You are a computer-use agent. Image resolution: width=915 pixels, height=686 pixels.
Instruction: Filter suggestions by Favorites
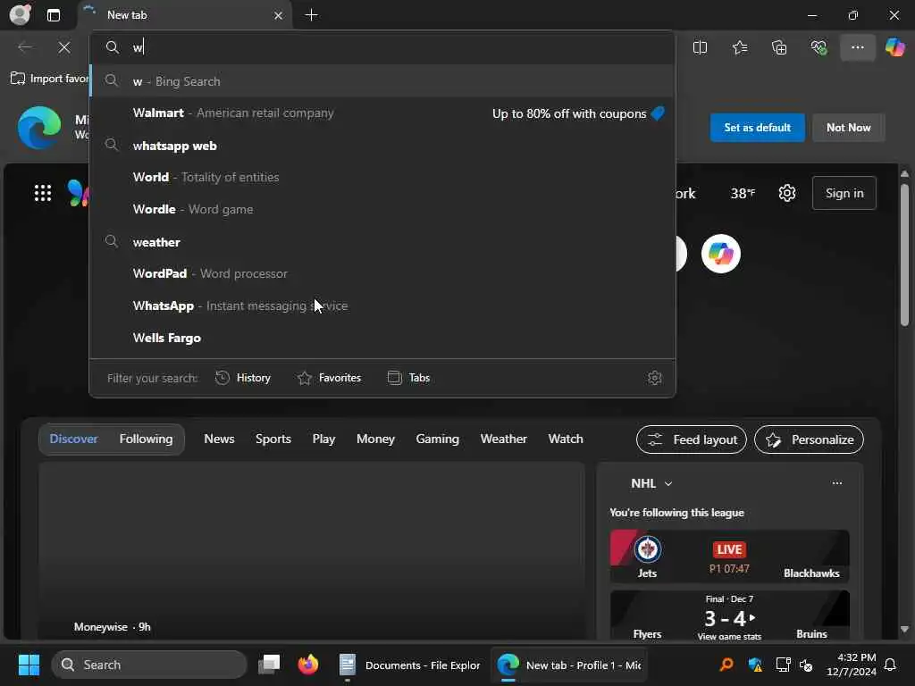329,378
